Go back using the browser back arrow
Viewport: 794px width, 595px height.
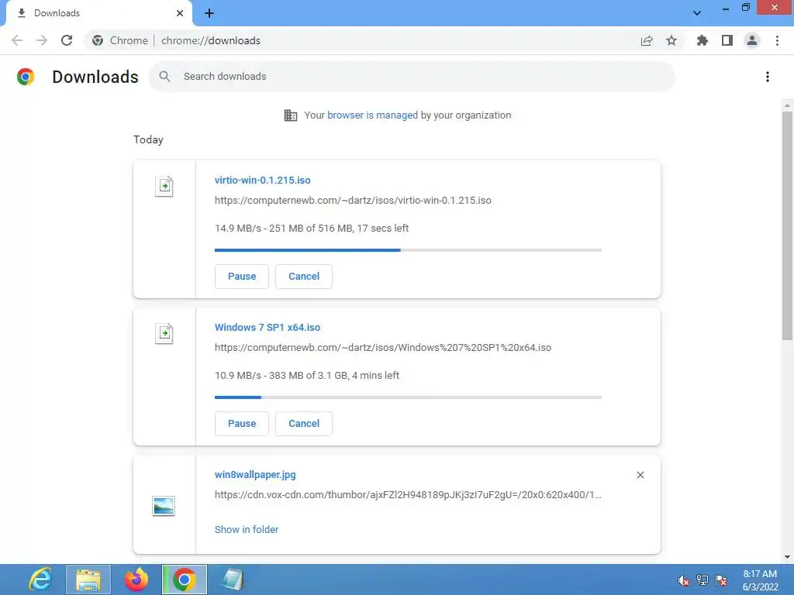coord(17,40)
